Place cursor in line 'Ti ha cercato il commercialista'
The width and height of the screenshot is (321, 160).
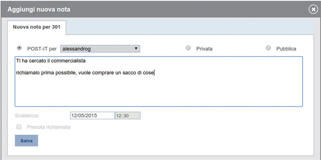click(51, 60)
